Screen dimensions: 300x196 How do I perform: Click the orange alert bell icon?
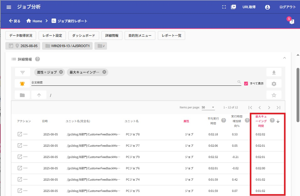click(22, 84)
